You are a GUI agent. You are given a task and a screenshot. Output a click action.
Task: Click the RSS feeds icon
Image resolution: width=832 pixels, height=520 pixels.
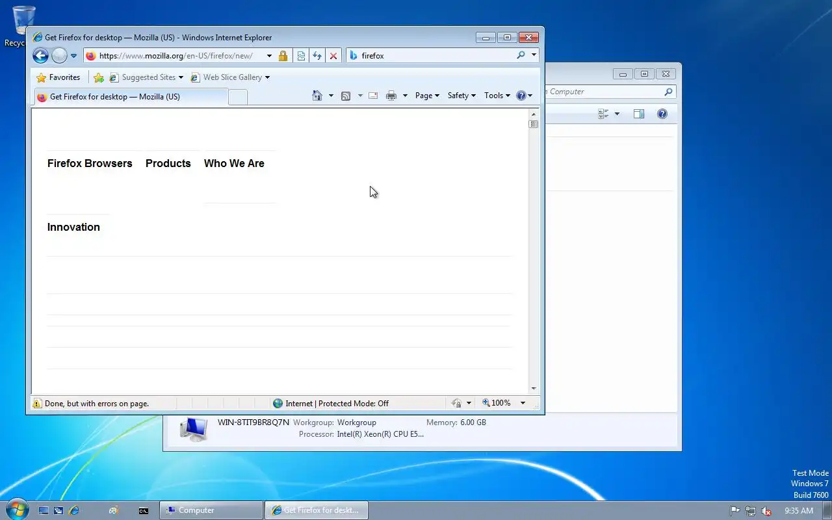[x=346, y=96]
